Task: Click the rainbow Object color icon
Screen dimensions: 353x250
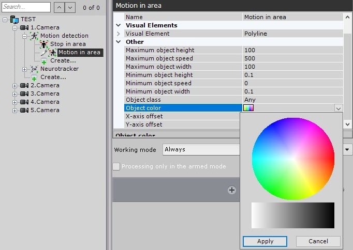Action: (x=248, y=108)
